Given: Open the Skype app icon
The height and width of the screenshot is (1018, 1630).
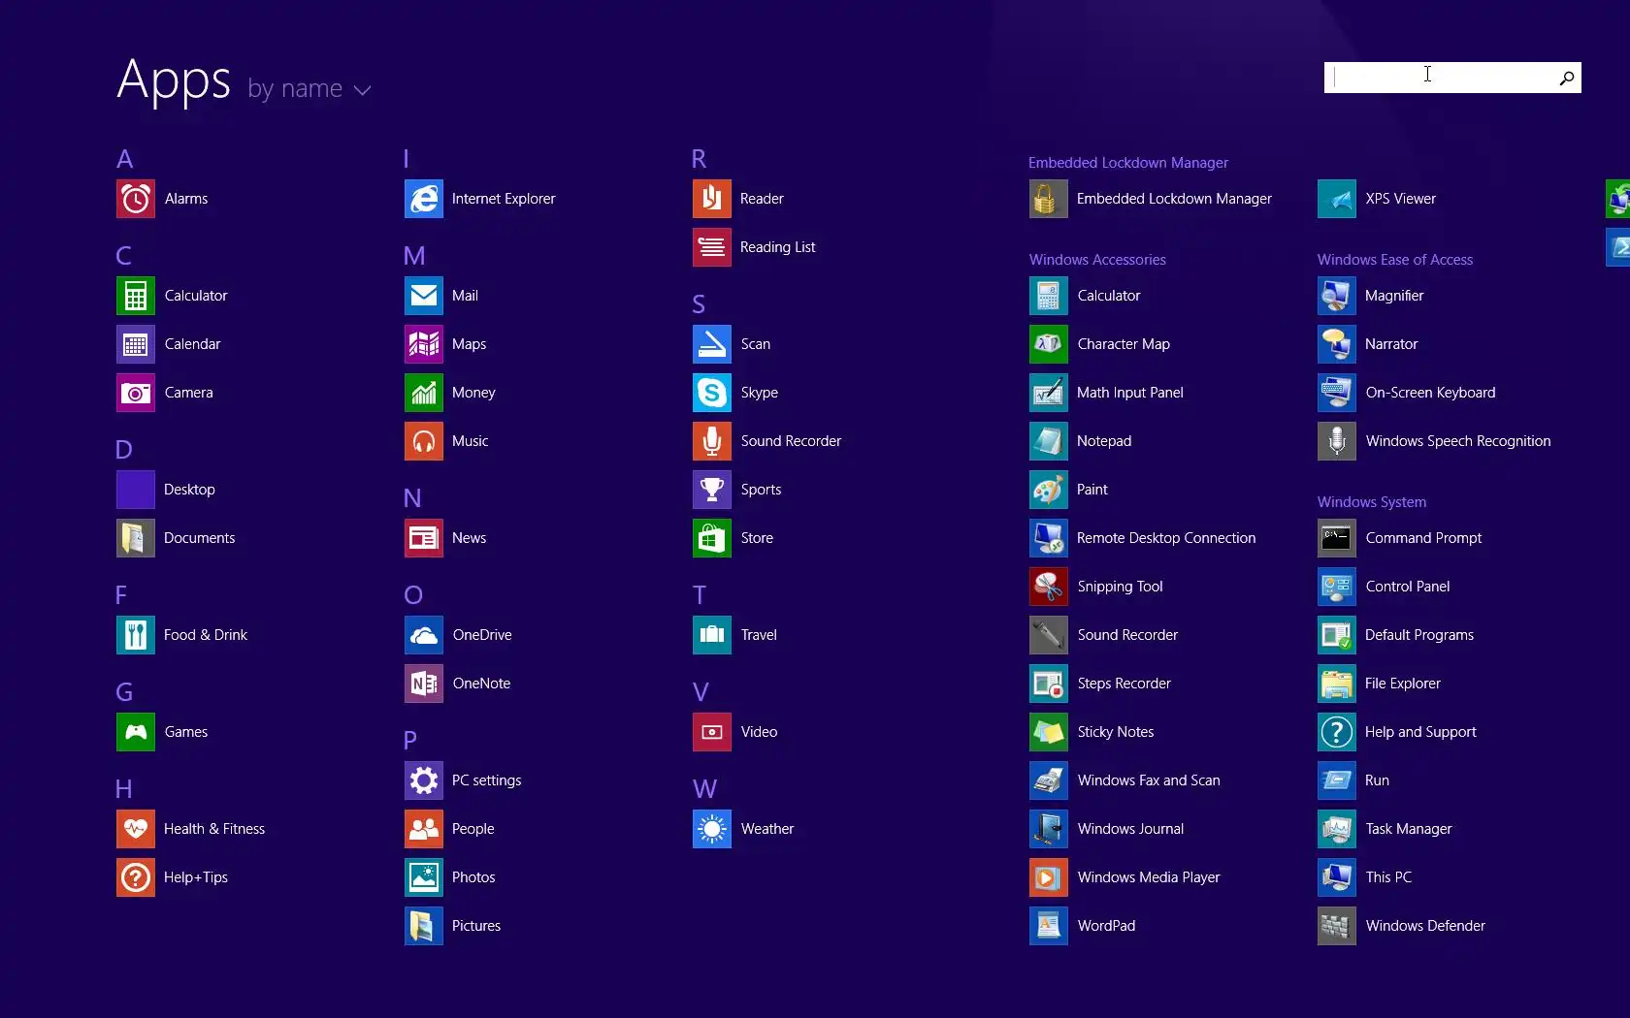Looking at the screenshot, I should [712, 393].
